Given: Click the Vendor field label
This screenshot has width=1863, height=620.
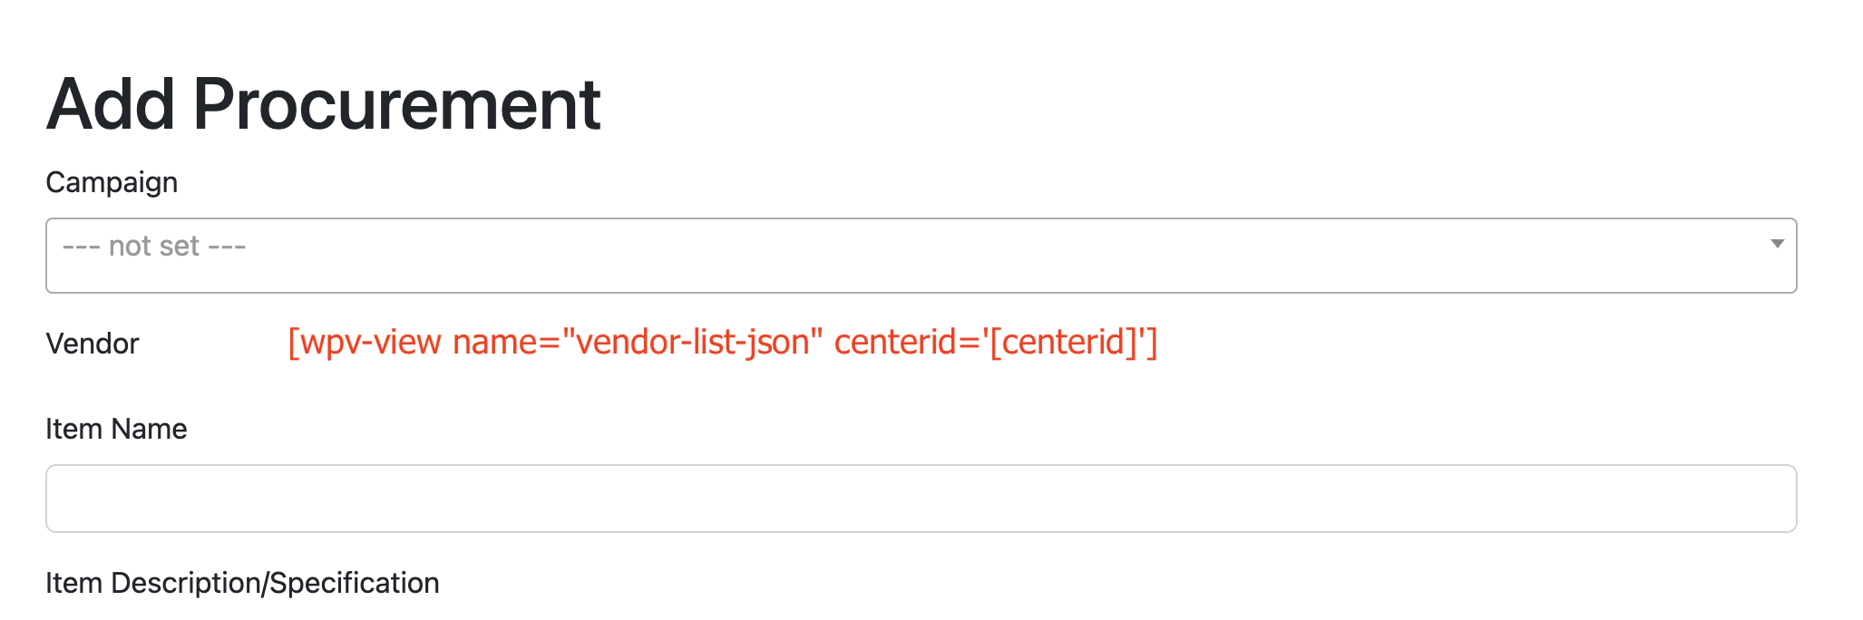Looking at the screenshot, I should tap(93, 344).
